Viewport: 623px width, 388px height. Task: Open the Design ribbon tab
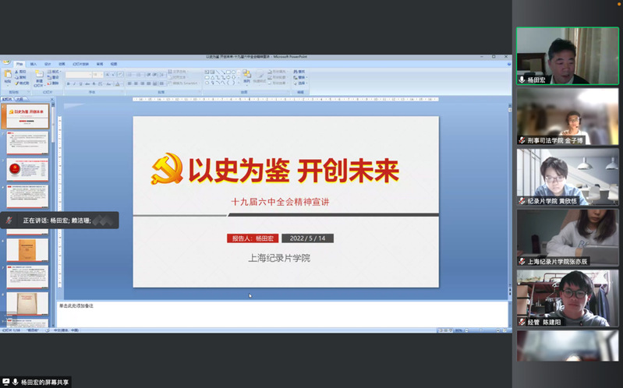coord(48,64)
